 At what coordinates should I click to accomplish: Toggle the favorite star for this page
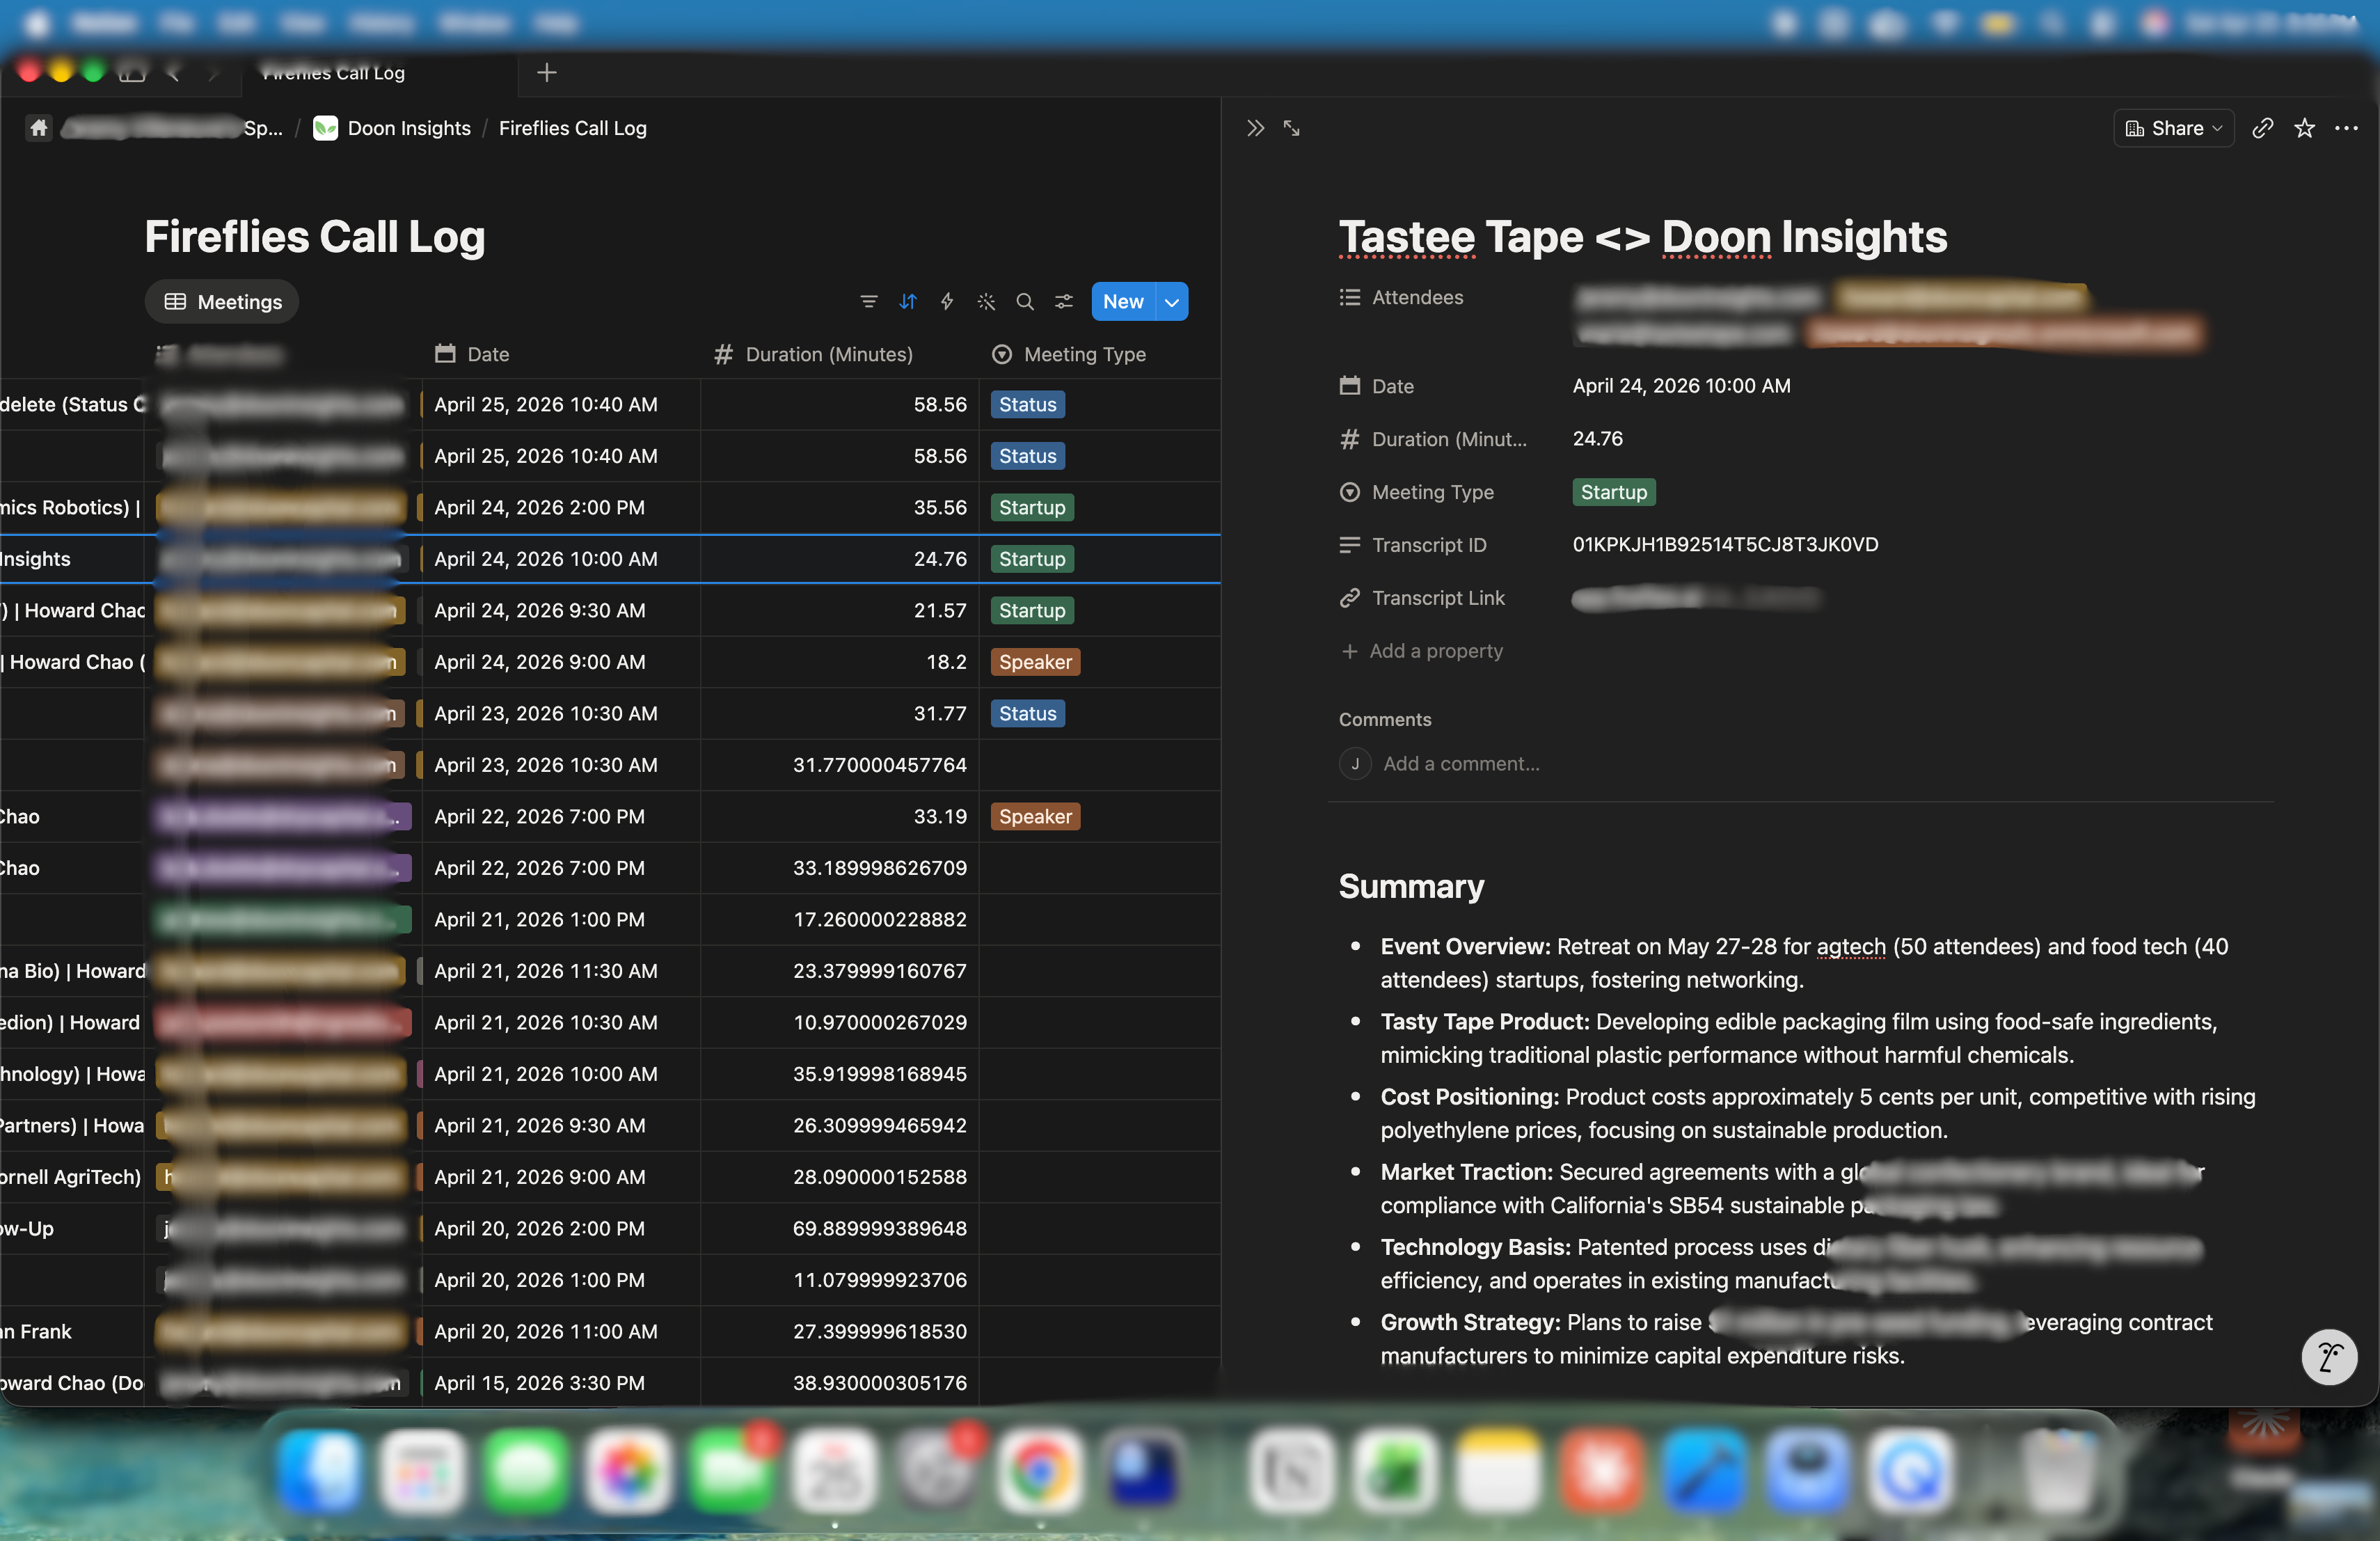2305,128
